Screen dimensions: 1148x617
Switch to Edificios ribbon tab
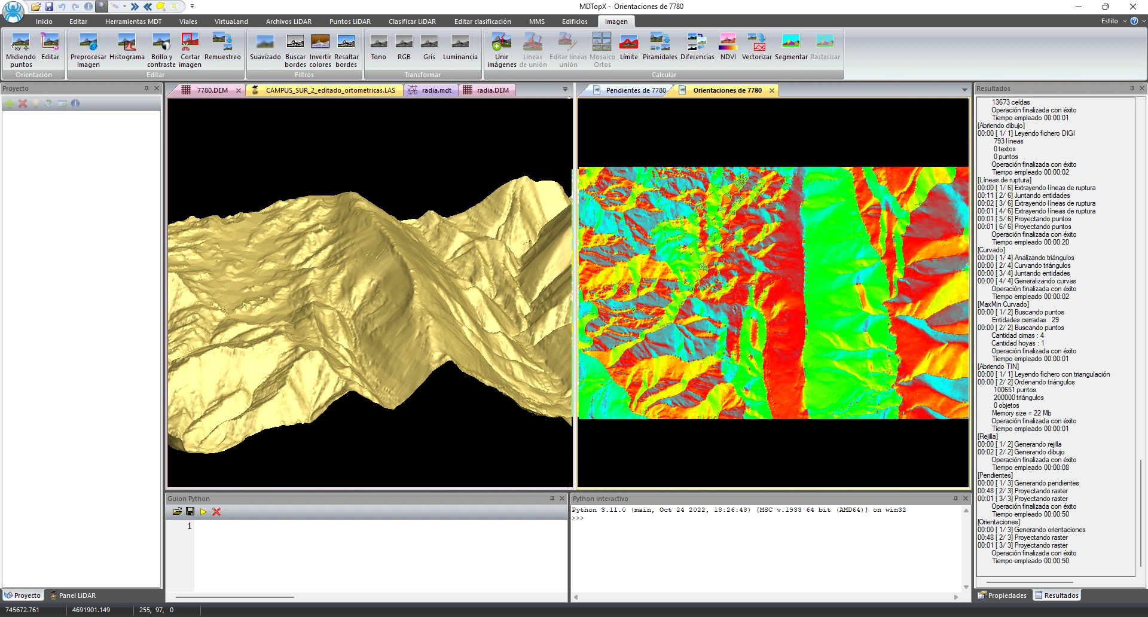[575, 22]
